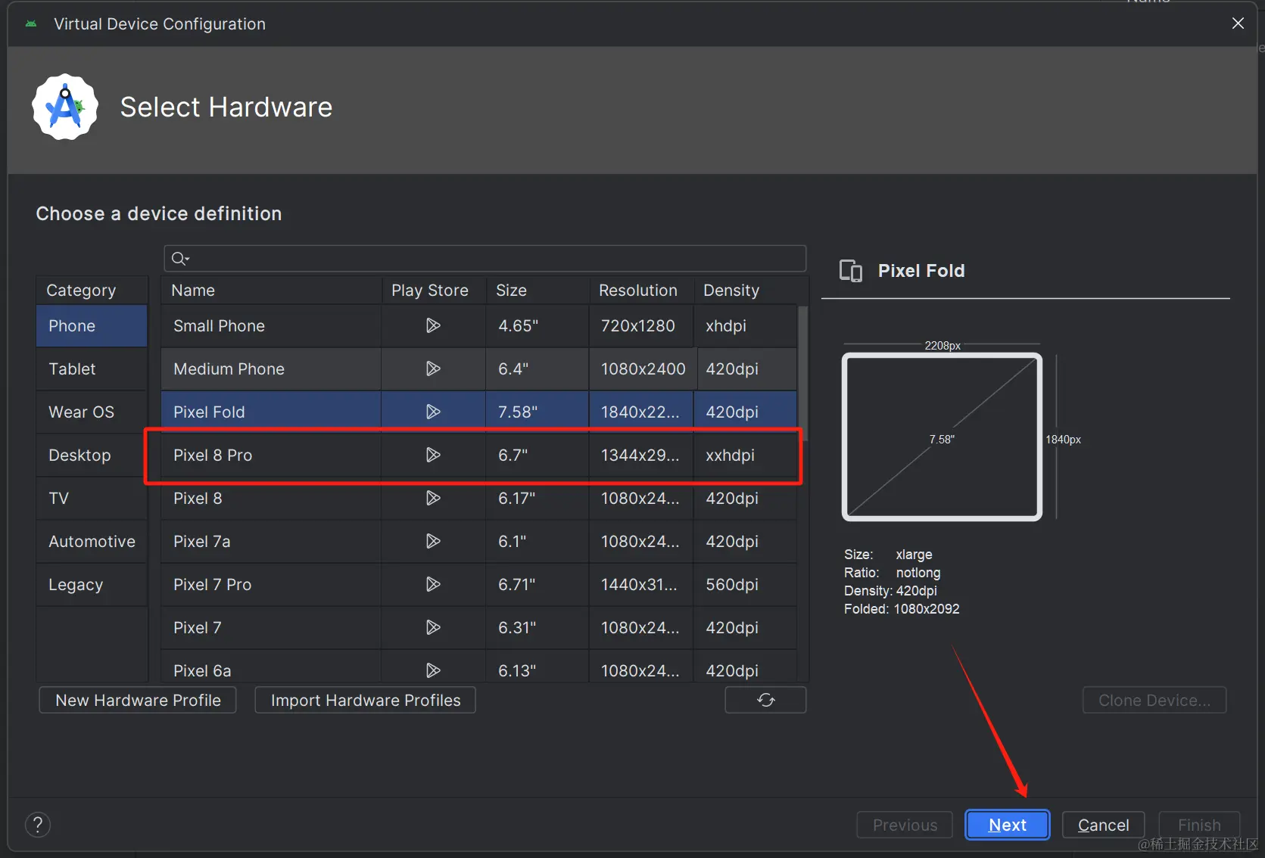Click Play Store icon in Pixel 7a row

433,541
